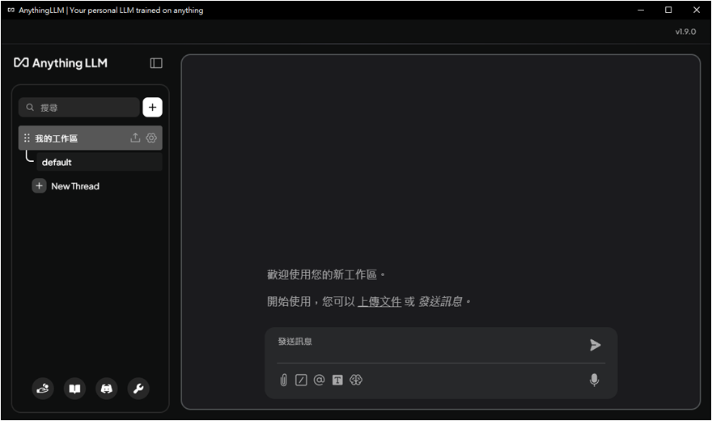The image size is (712, 421).
Task: Add a new workspace with plus button
Action: tap(152, 107)
